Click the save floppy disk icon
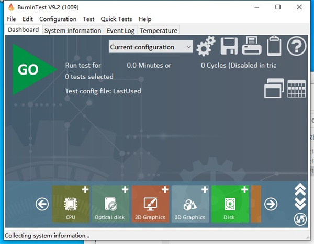 click(230, 47)
